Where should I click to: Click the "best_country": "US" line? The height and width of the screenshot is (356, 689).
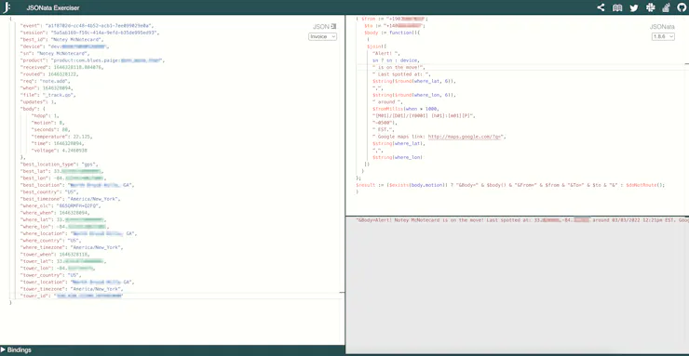[x=49, y=192]
